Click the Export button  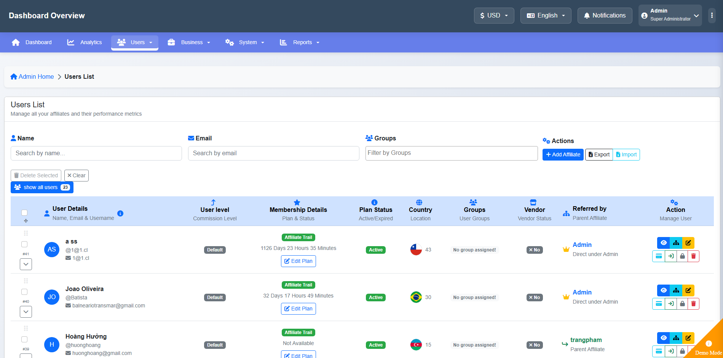[x=599, y=154]
